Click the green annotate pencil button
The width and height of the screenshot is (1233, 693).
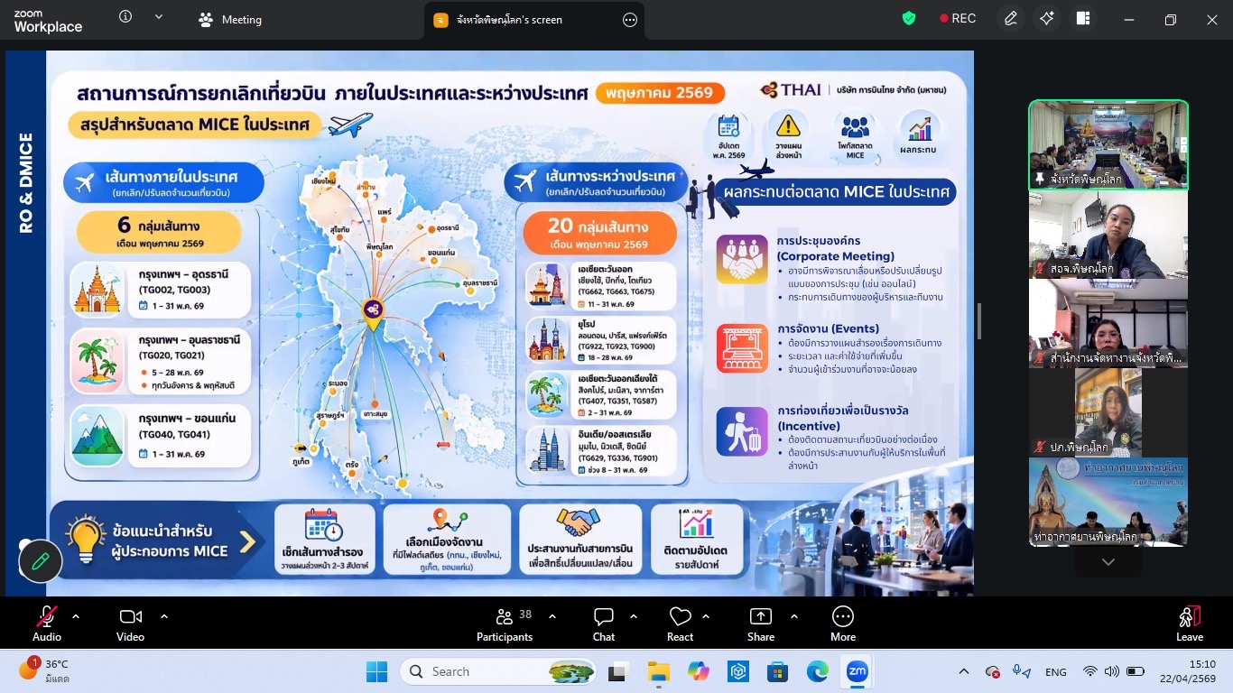coord(41,560)
